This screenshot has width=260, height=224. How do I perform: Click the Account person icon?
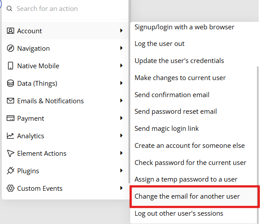point(10,31)
